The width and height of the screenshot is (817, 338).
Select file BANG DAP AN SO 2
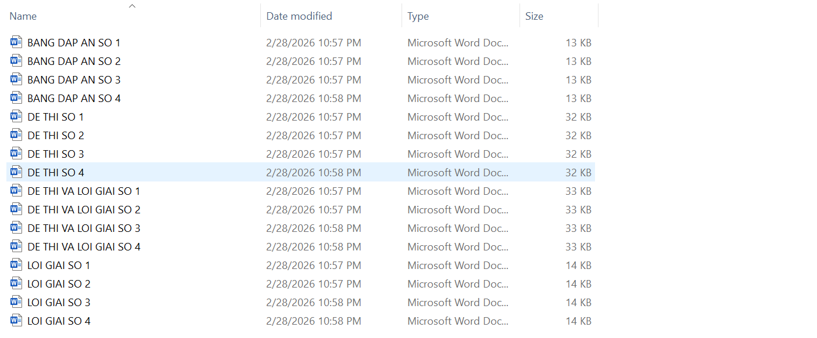click(x=74, y=61)
